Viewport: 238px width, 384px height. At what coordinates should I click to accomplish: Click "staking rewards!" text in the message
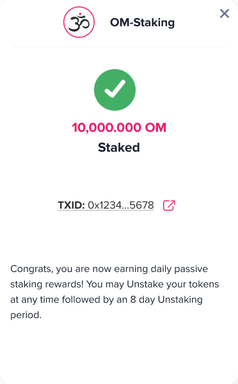pos(47,284)
